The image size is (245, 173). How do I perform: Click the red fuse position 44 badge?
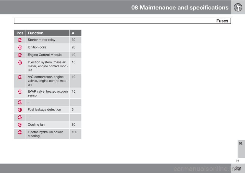20,132
